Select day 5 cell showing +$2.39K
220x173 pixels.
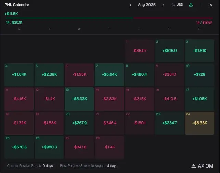pyautogui.click(x=49, y=75)
